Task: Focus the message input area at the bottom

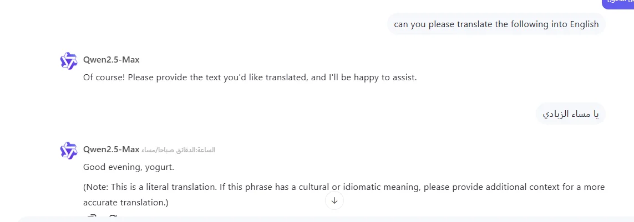Action: click(x=322, y=220)
